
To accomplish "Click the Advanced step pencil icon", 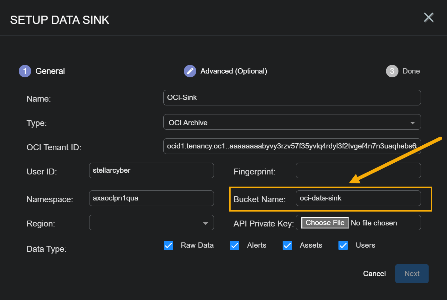I will click(190, 71).
